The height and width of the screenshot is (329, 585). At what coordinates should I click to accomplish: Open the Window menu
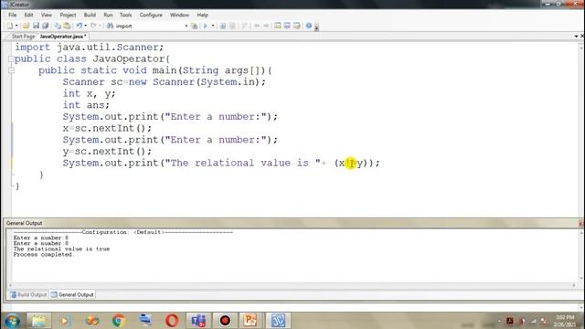(x=179, y=15)
